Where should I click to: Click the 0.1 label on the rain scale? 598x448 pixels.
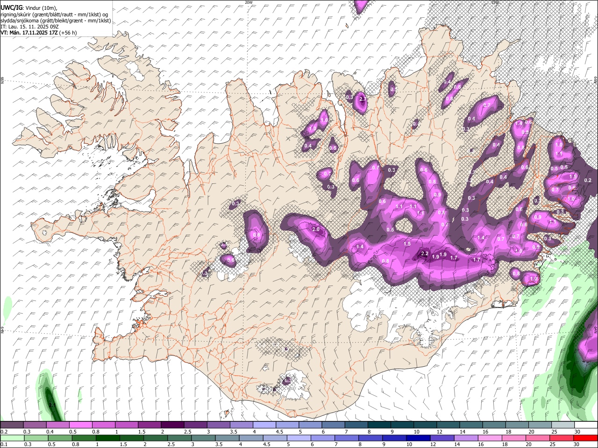[x=4, y=445]
